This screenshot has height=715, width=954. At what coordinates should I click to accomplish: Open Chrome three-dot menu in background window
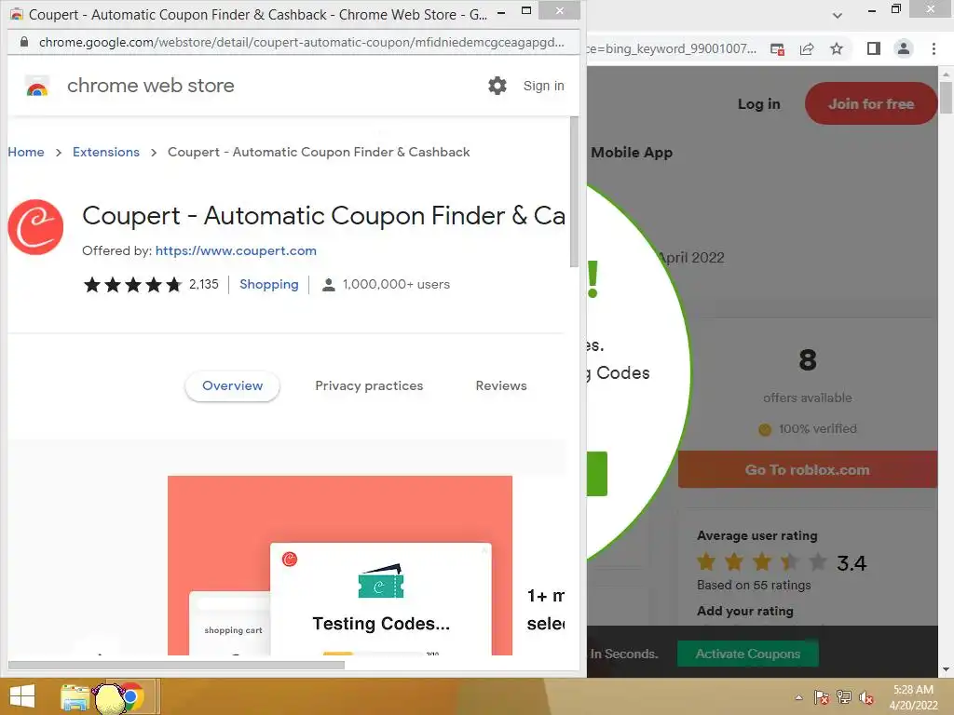(x=934, y=48)
